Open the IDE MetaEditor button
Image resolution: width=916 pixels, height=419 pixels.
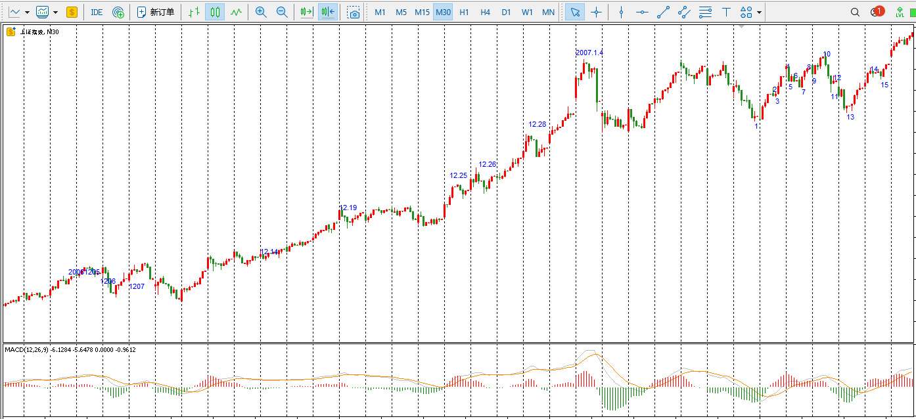point(97,12)
